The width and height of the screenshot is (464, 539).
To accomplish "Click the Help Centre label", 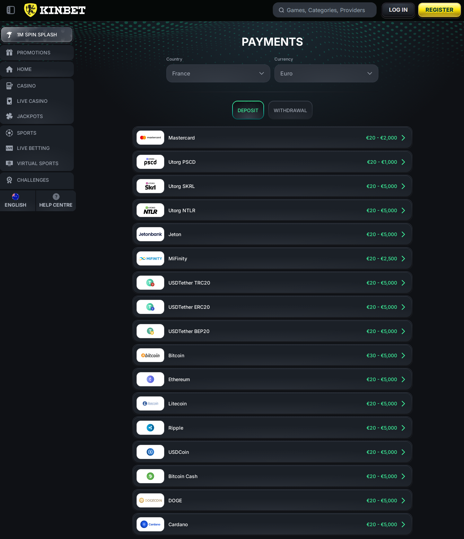I will click(56, 205).
